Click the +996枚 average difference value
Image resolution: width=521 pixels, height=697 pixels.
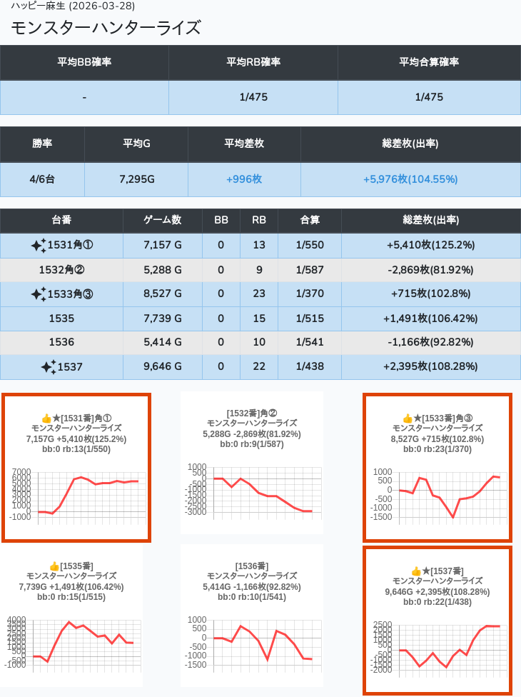[244, 179]
